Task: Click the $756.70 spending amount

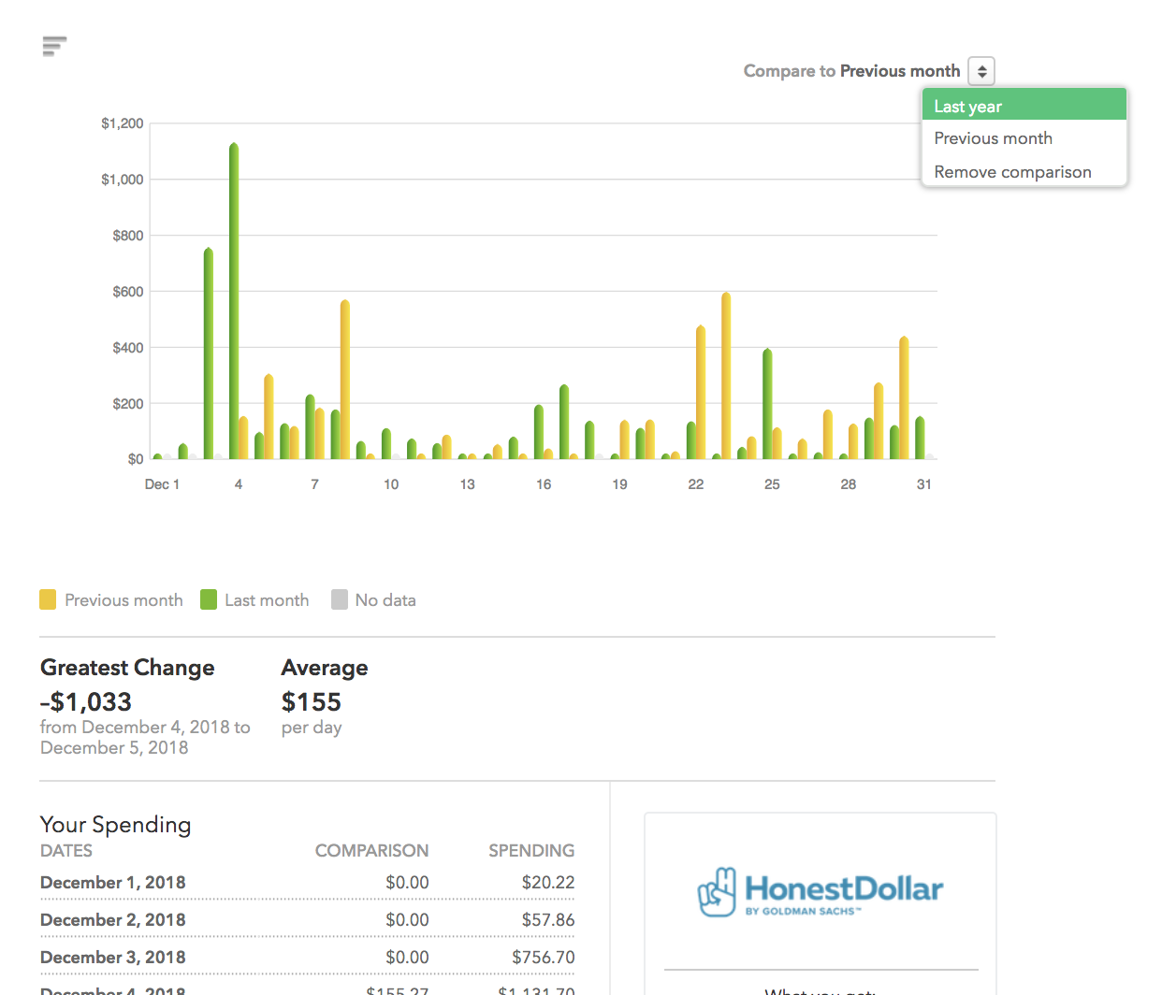Action: pos(543,957)
